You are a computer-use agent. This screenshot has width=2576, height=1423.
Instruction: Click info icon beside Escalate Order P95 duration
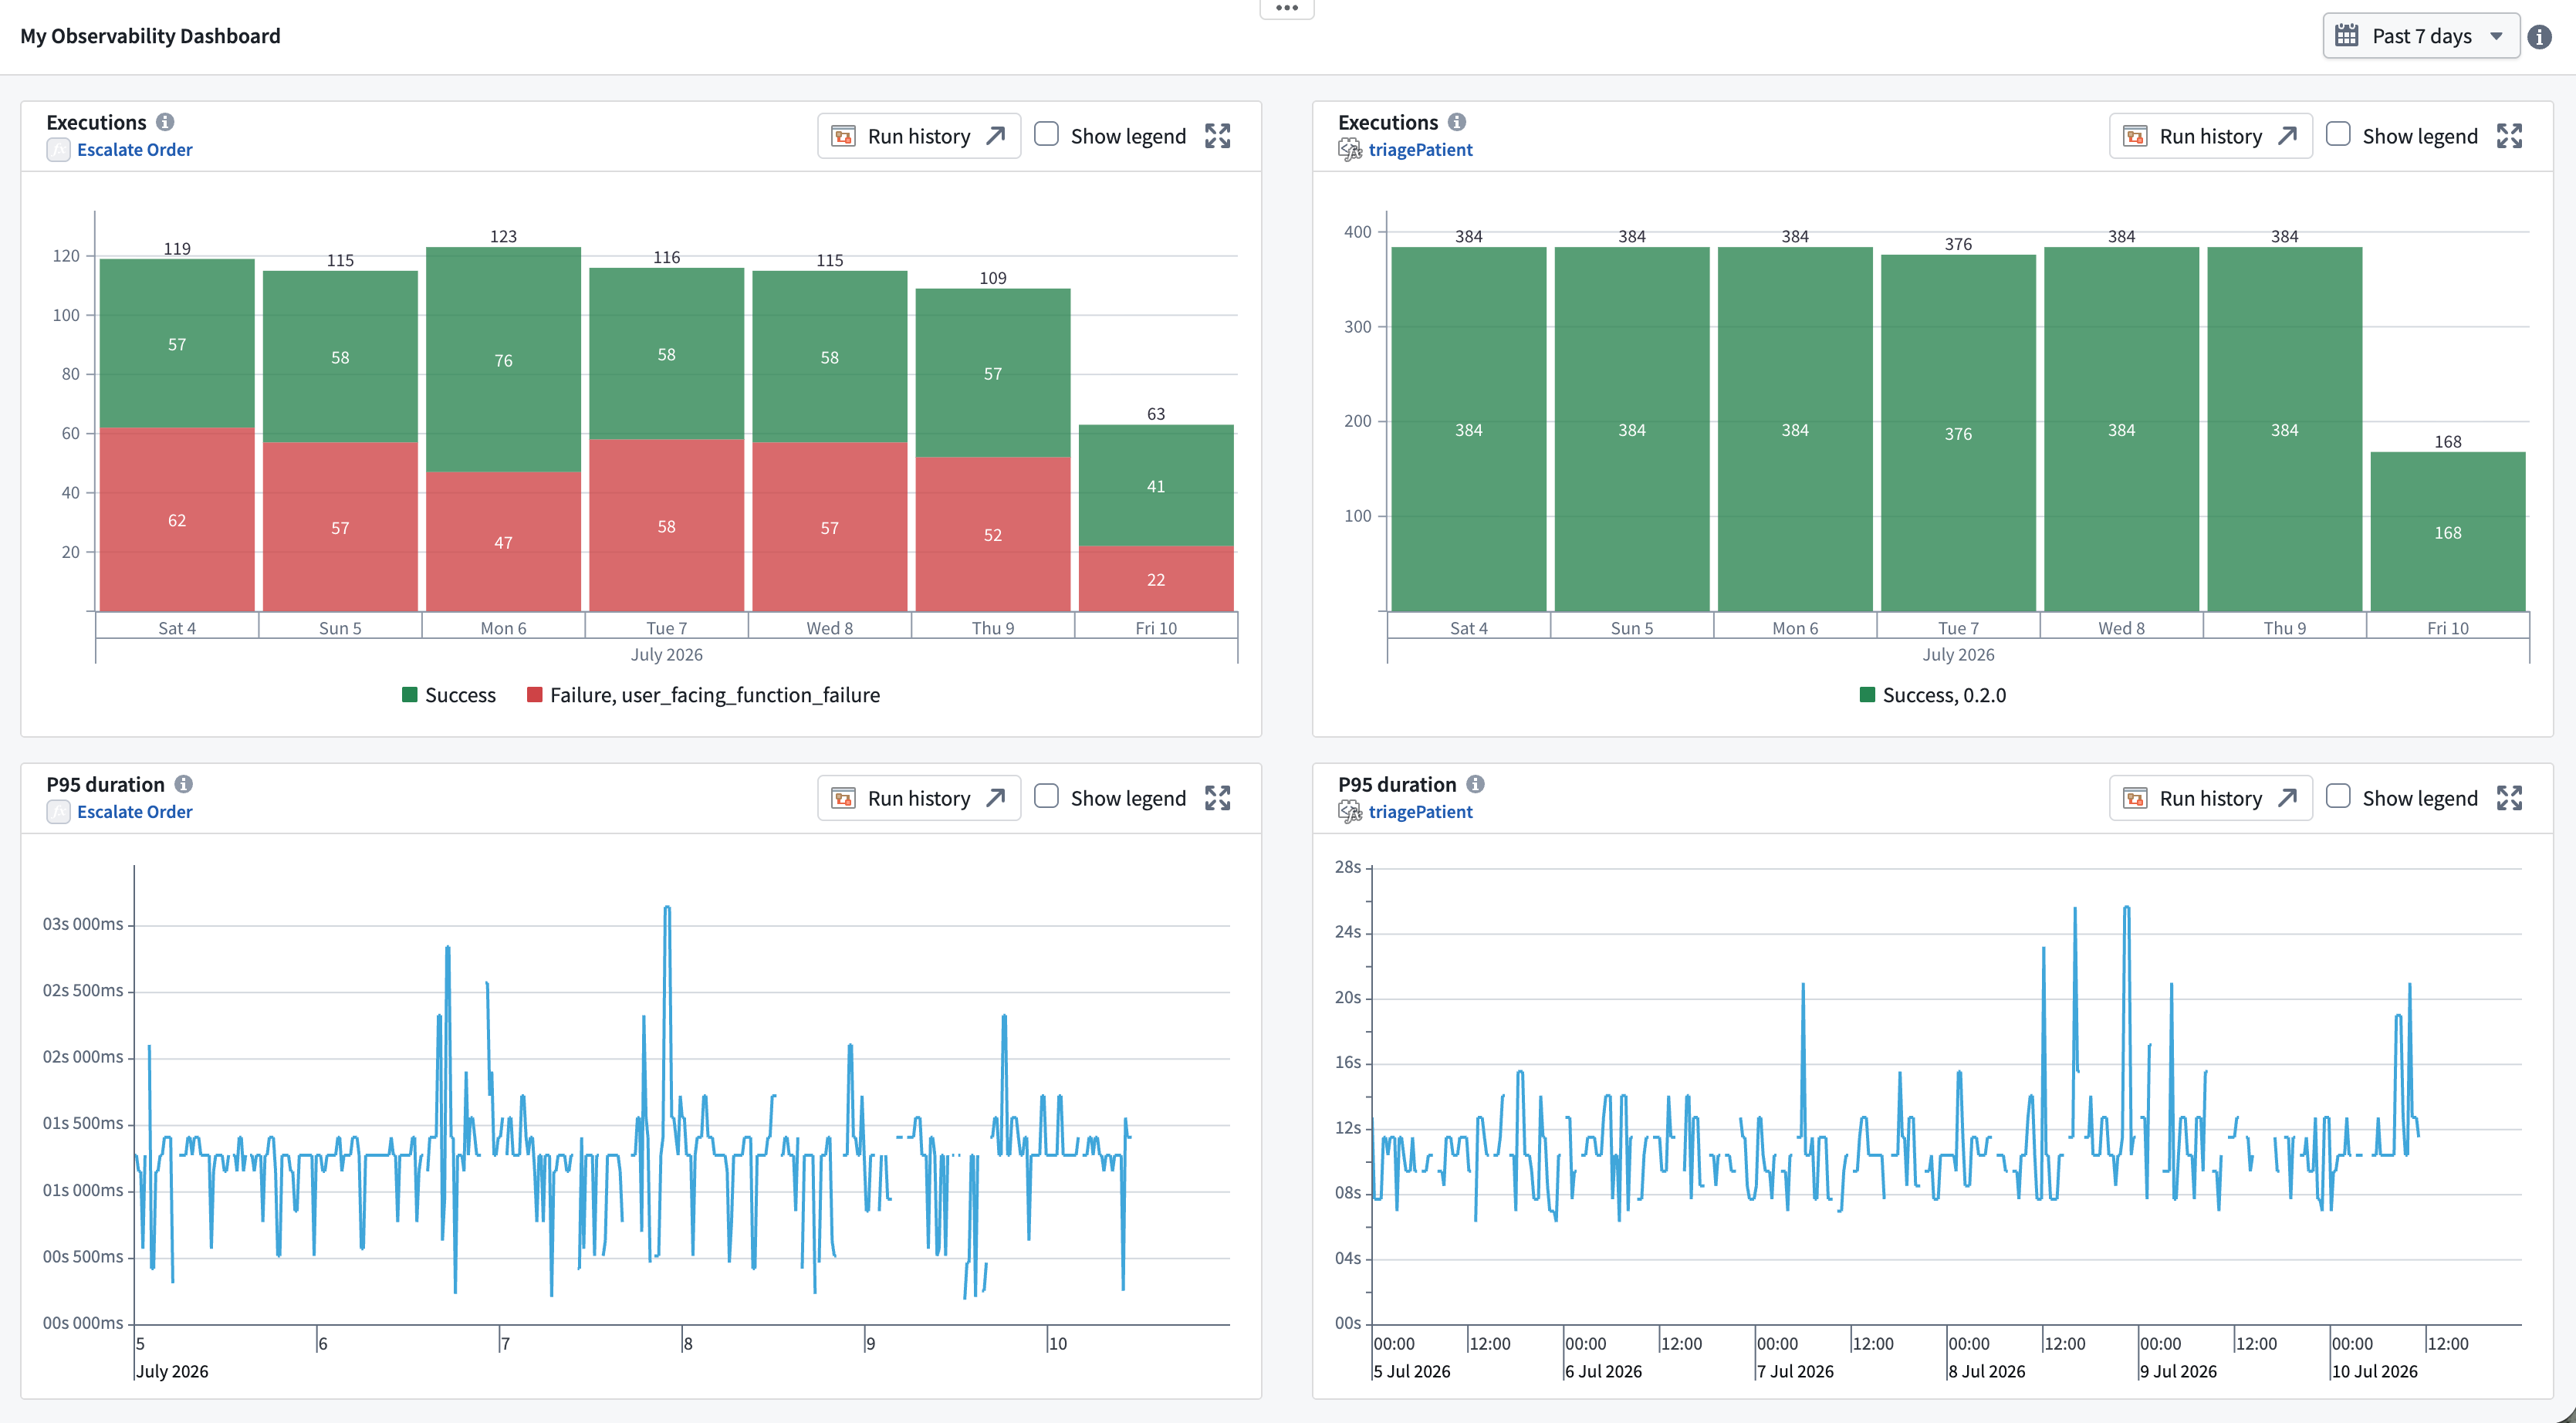(x=184, y=784)
